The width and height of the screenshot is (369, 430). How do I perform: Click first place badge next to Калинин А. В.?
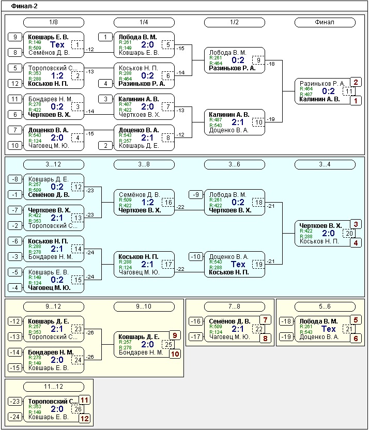(x=356, y=101)
